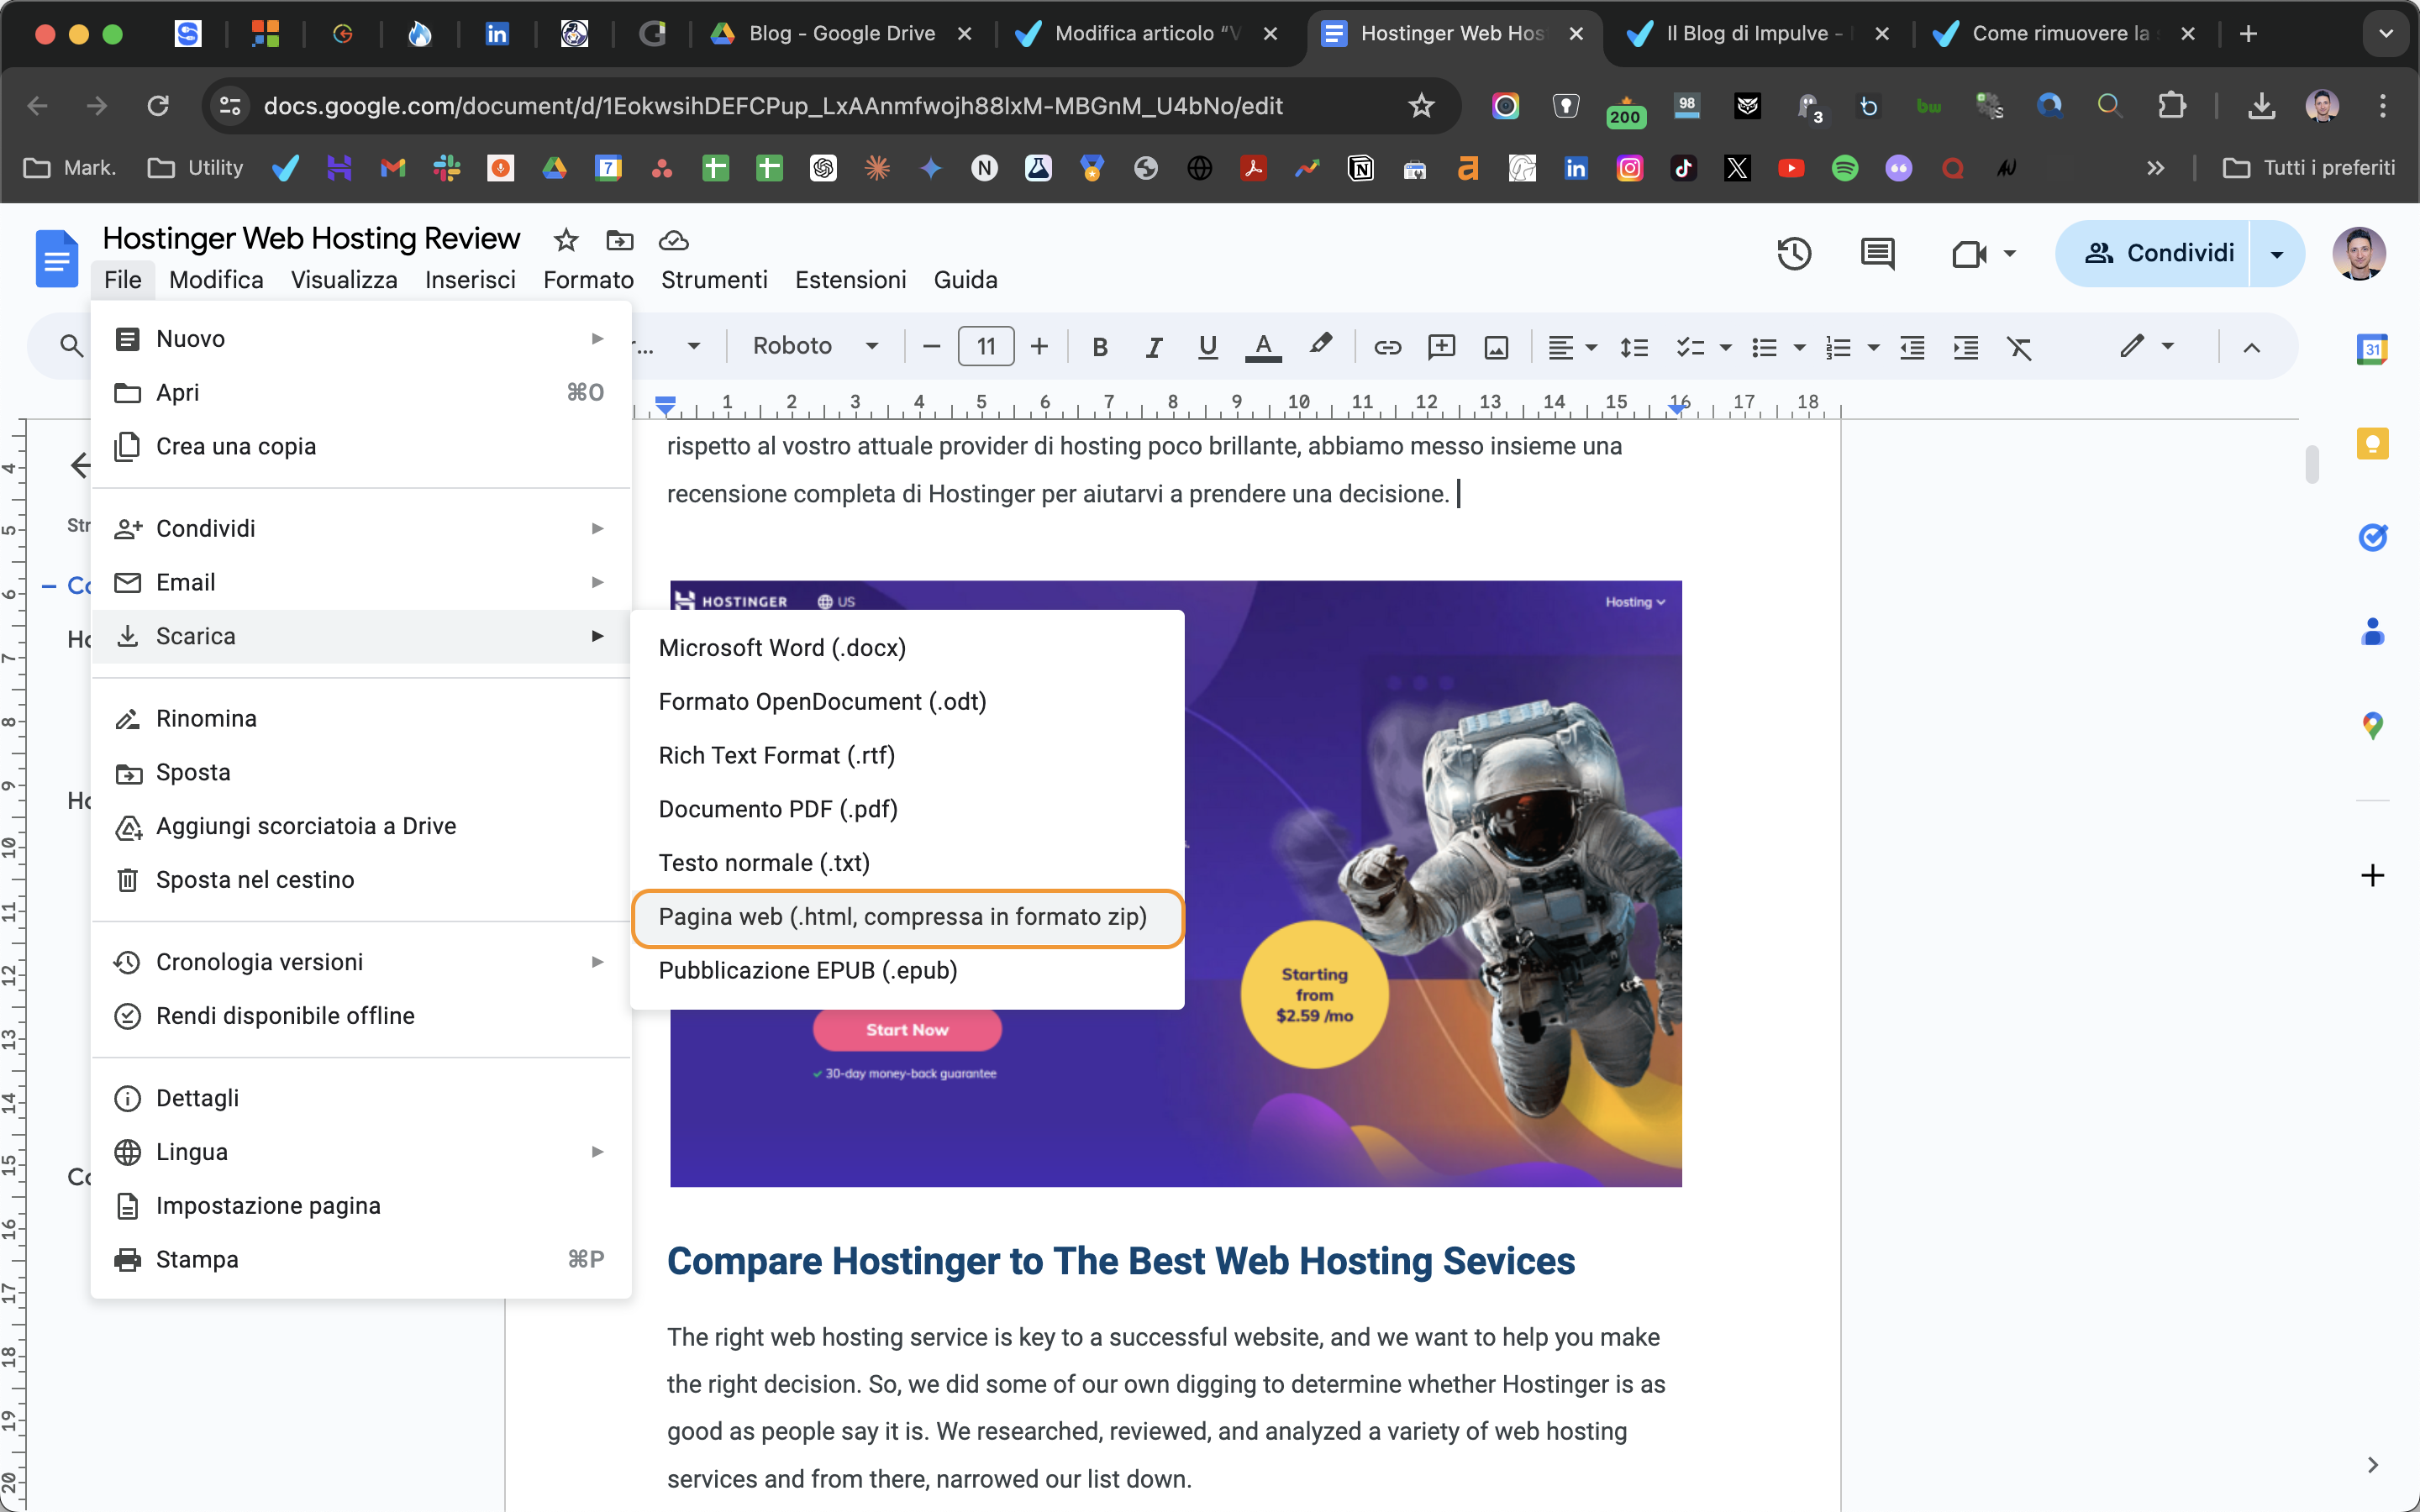Viewport: 2420px width, 1512px height.
Task: Close the document outline back arrow
Action: (80, 465)
